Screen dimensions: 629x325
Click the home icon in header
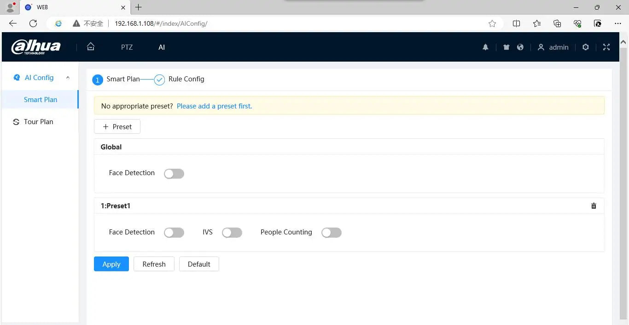pyautogui.click(x=91, y=47)
